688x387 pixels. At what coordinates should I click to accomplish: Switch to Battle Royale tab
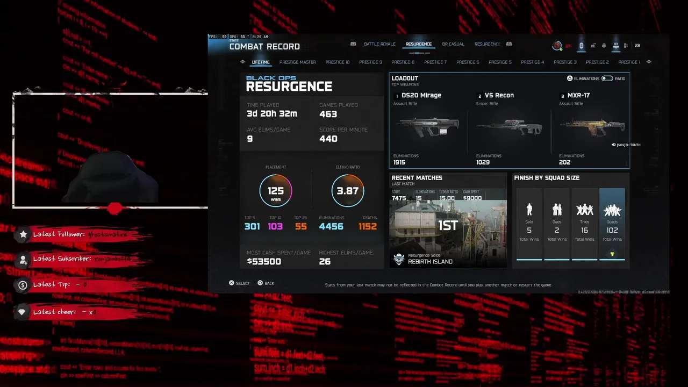point(379,44)
